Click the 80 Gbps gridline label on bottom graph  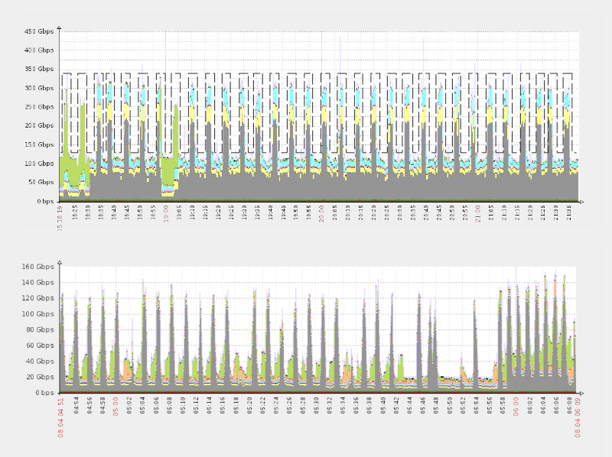click(x=41, y=329)
